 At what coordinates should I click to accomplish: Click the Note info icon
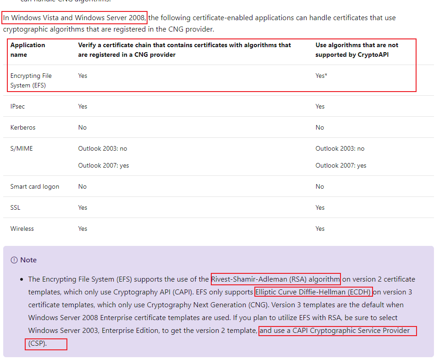(x=14, y=260)
